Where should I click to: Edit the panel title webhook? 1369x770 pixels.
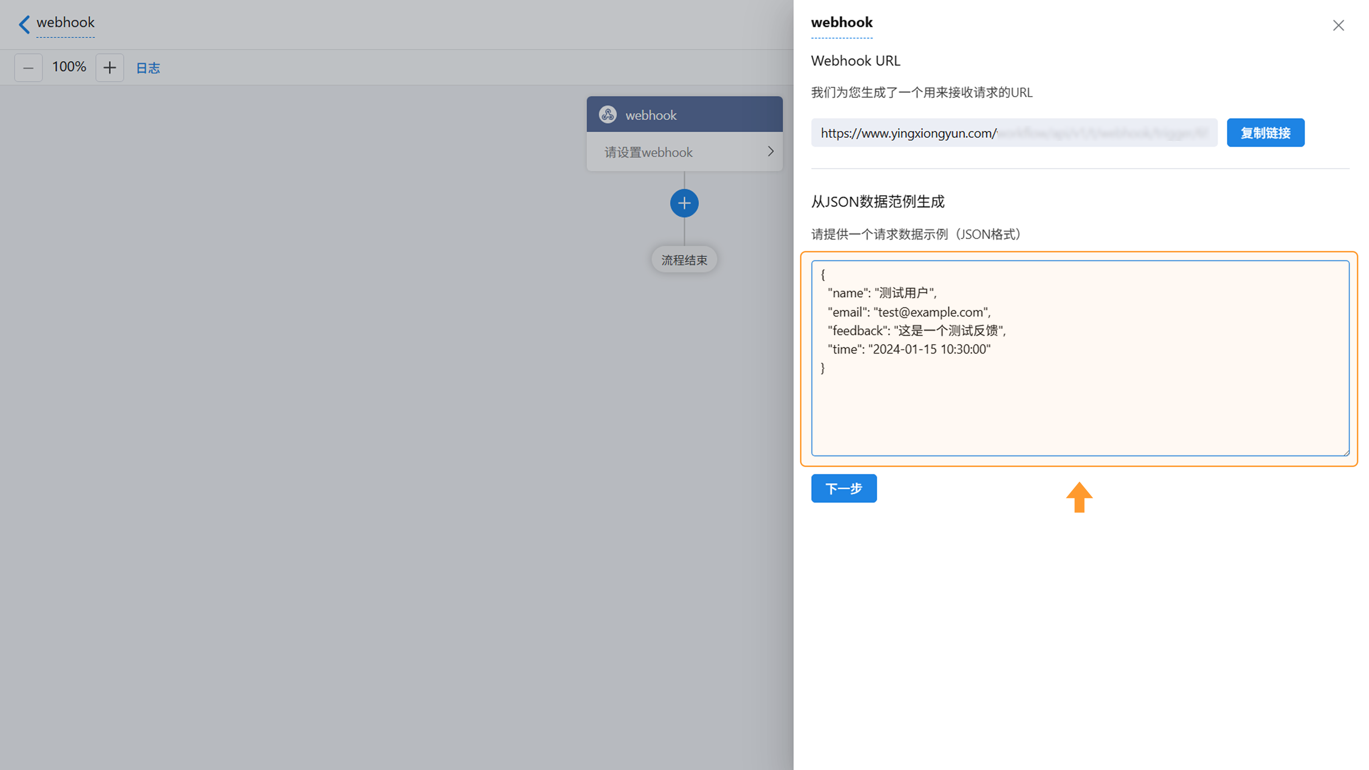click(841, 23)
